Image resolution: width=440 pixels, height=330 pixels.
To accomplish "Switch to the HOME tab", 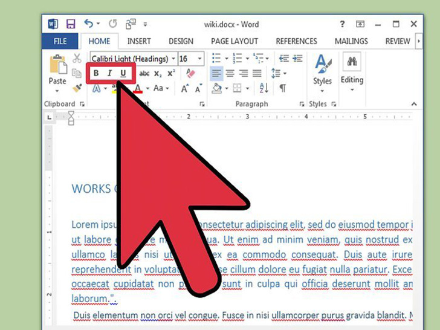I will (99, 41).
